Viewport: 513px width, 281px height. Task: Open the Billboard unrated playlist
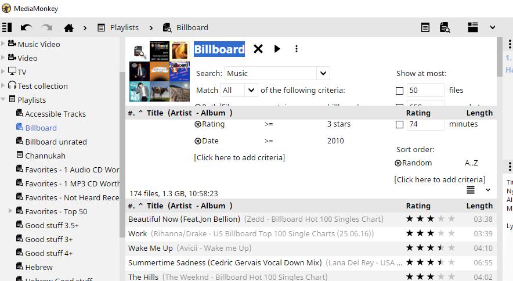point(56,142)
